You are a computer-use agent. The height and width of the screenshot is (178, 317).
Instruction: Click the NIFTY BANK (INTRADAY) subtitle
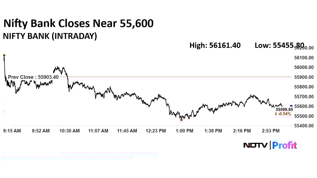50,36
